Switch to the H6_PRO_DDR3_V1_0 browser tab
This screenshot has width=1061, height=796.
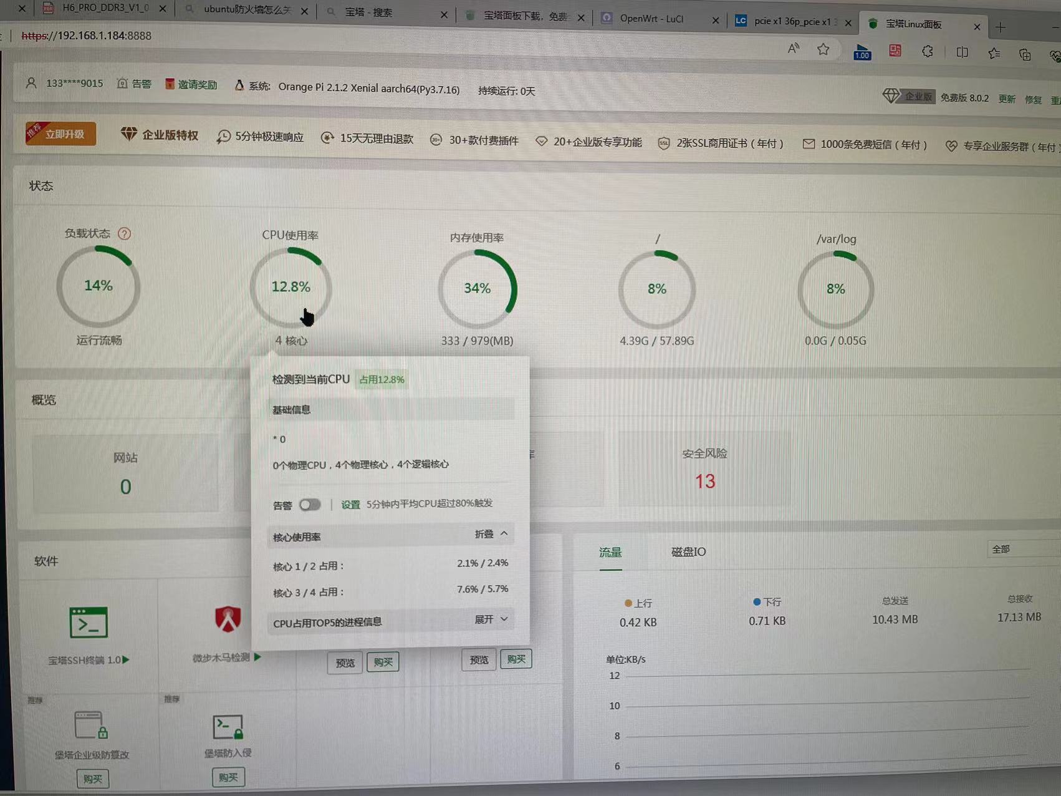coord(105,8)
